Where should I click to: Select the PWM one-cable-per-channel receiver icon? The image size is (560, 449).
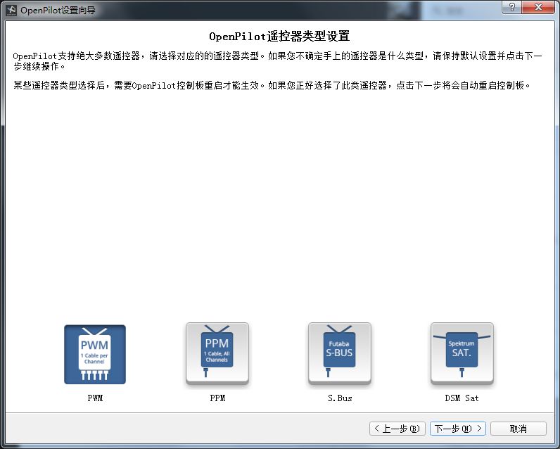(95, 354)
